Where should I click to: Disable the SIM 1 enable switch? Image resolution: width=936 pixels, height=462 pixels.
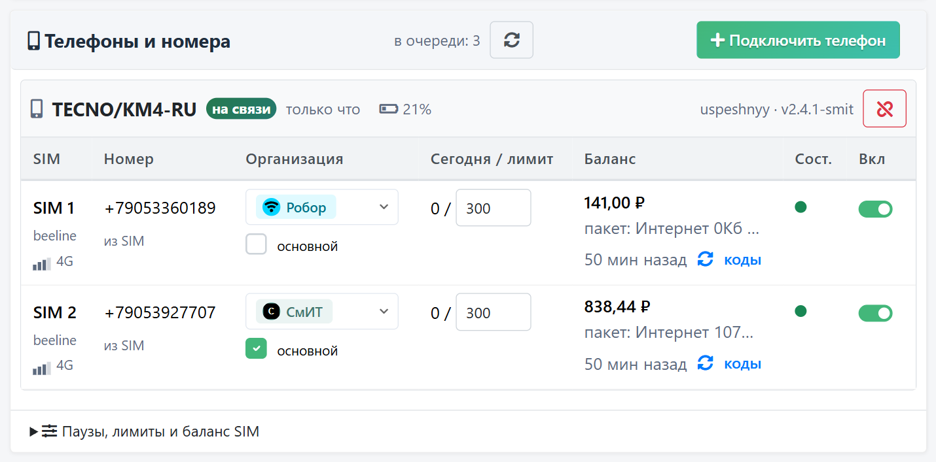875,209
